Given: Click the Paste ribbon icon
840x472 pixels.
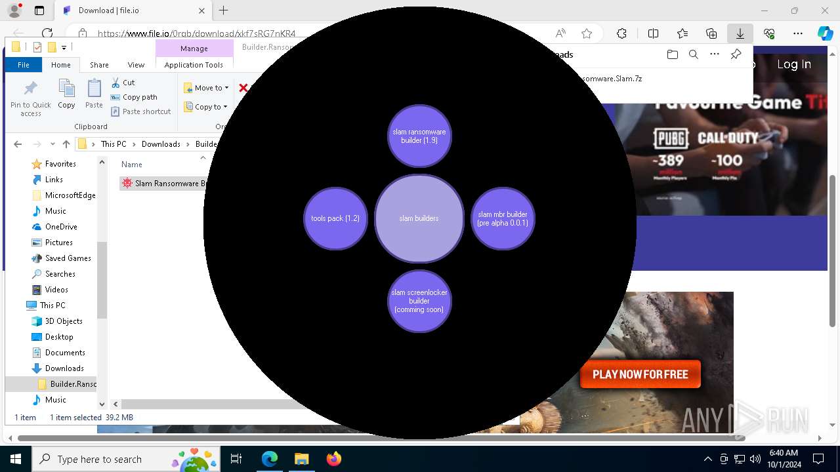Looking at the screenshot, I should coord(94,94).
